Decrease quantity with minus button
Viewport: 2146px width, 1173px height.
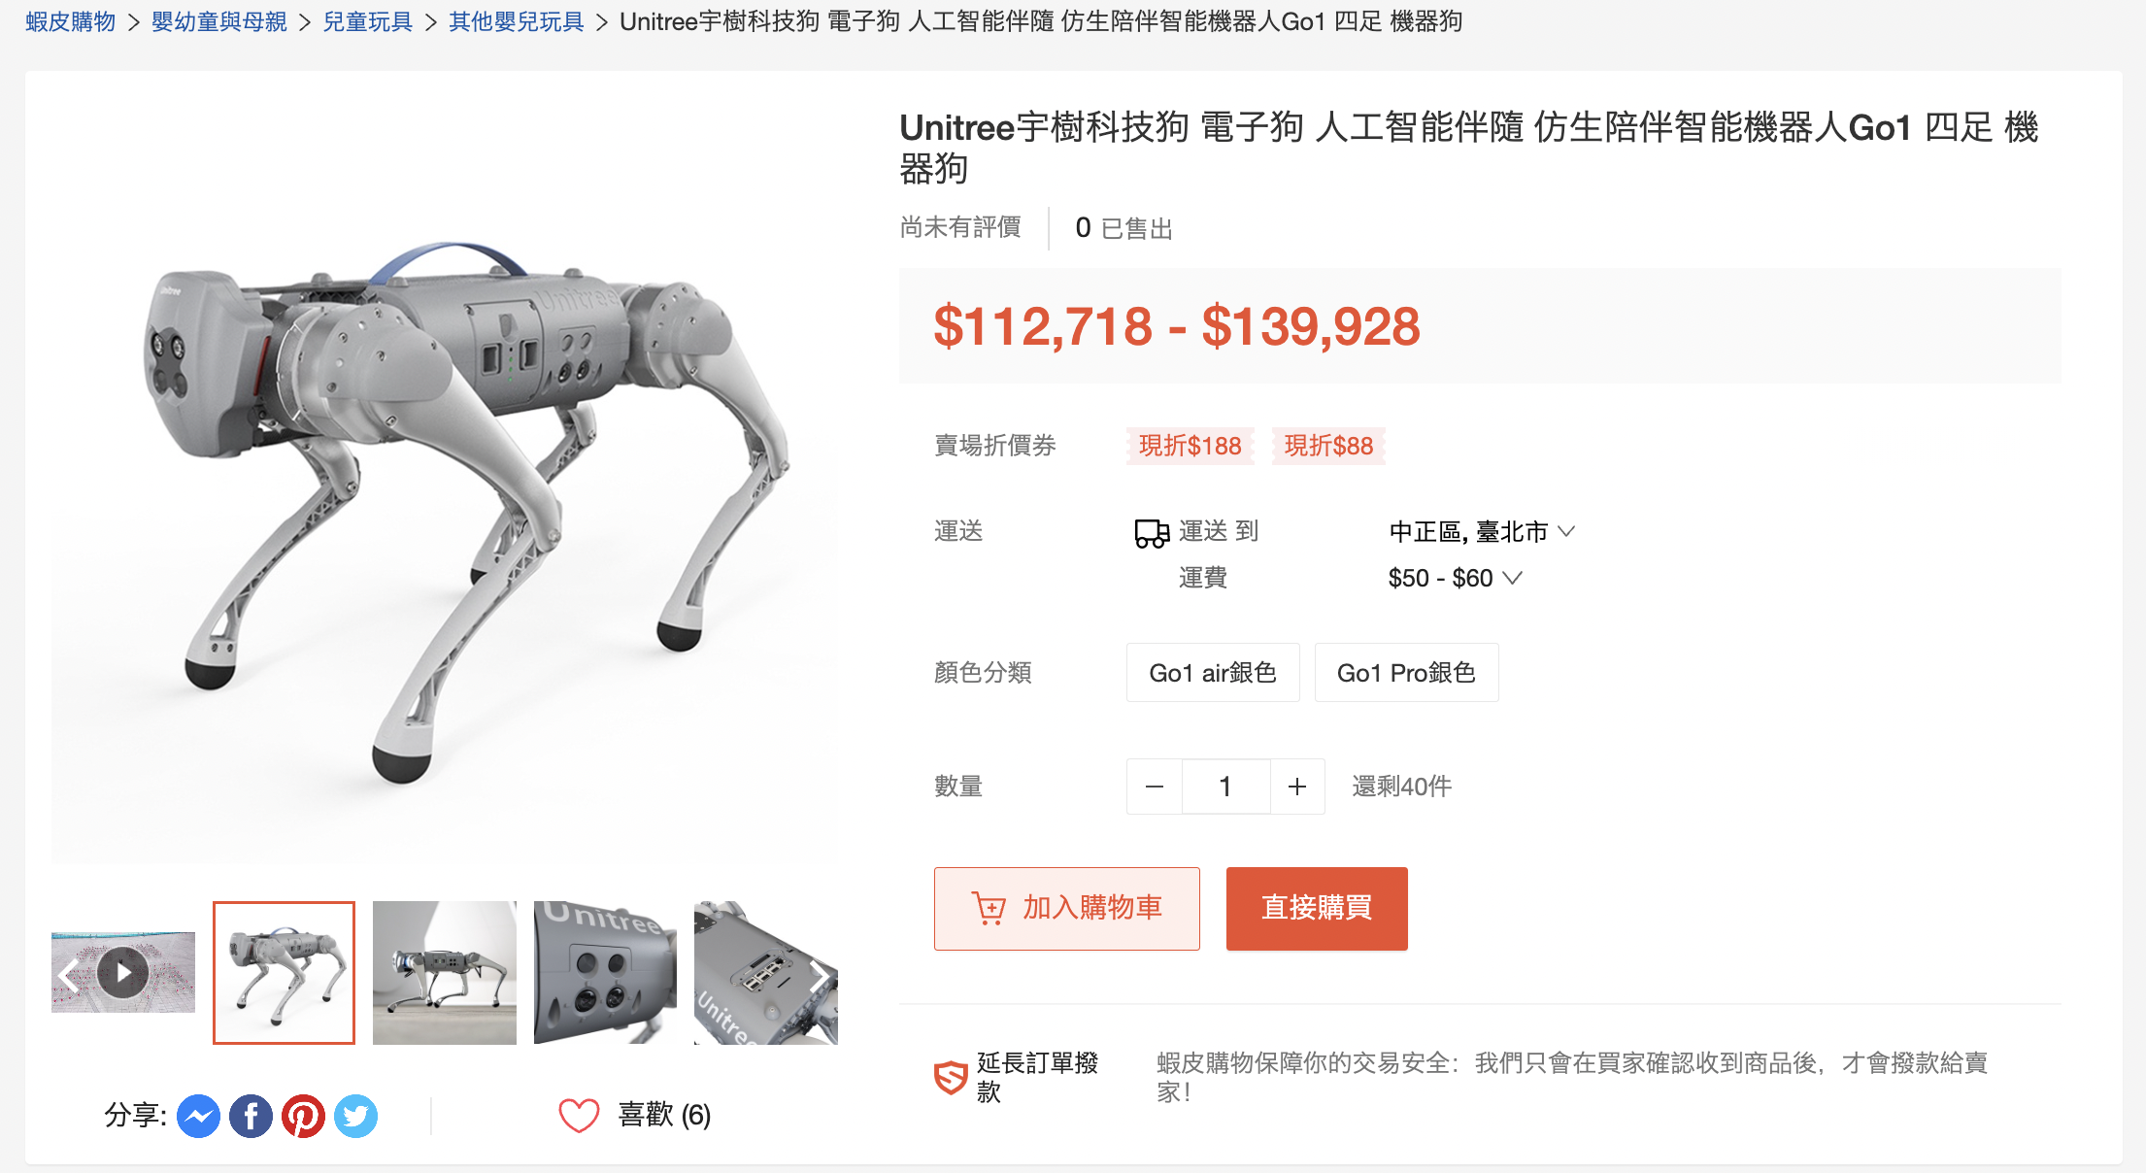(1155, 787)
